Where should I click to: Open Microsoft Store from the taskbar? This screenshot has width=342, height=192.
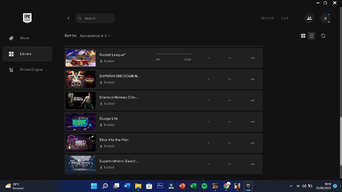(x=149, y=186)
